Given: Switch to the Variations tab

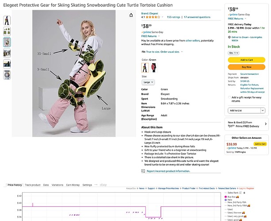Looking at the screenshot, I should click(57, 185).
